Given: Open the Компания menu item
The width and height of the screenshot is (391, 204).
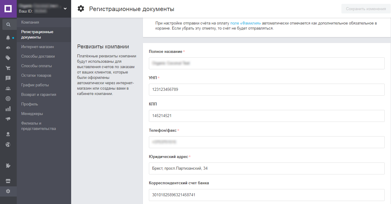Looking at the screenshot, I should pos(30,22).
